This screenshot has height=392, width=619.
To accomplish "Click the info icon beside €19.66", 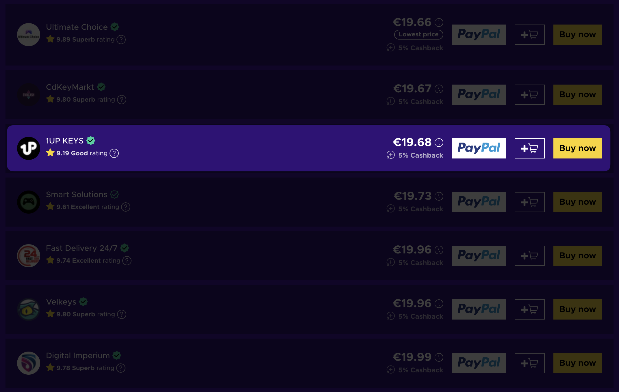I will (x=439, y=22).
